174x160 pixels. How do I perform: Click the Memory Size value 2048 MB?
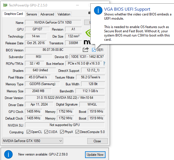tap(38, 91)
